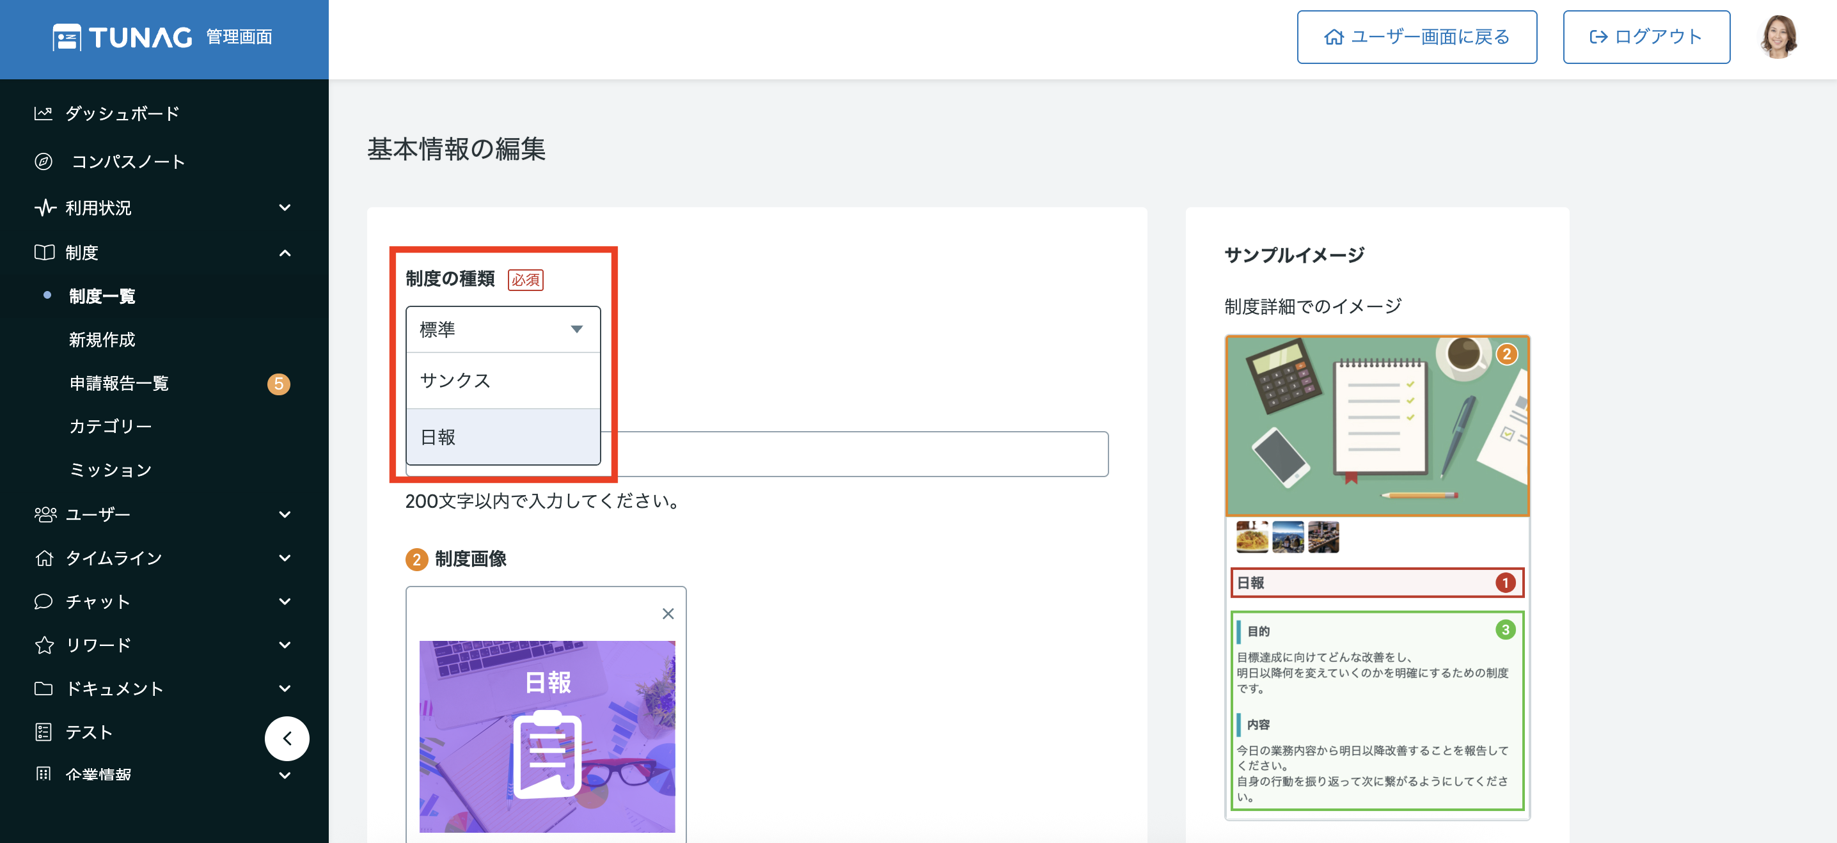1837x843 pixels.
Task: Collapse the sidebar with the round arrow button
Action: coord(287,739)
